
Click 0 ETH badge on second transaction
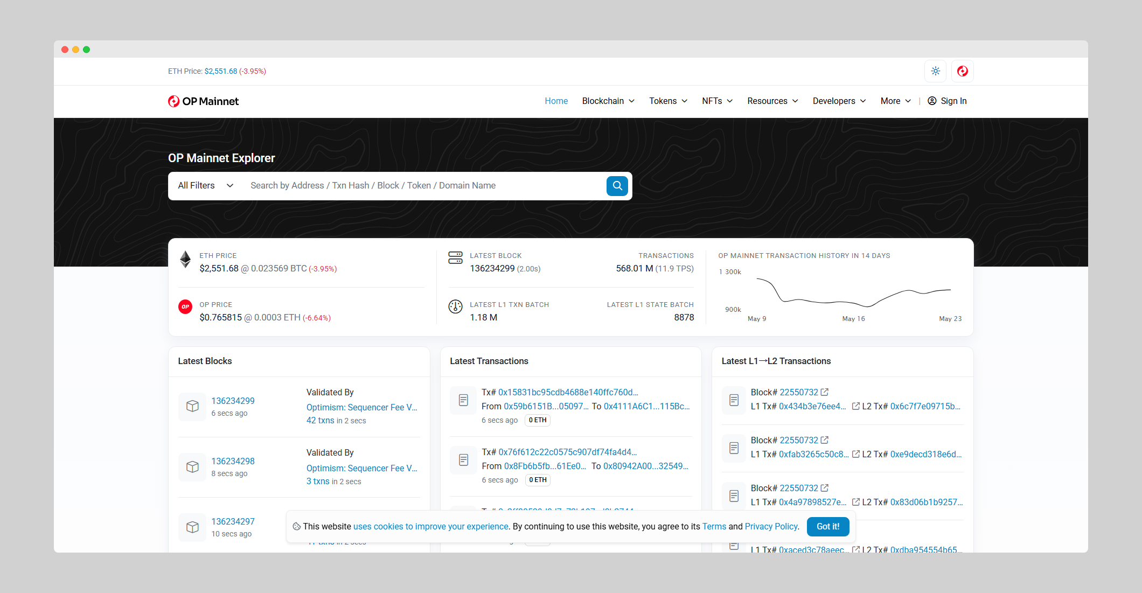(x=538, y=480)
